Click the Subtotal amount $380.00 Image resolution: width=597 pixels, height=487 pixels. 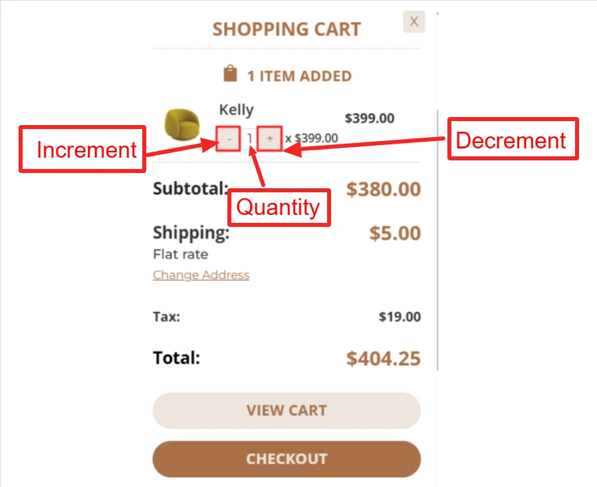384,189
